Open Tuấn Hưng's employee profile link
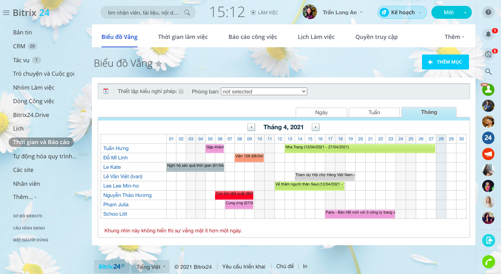Image resolution: width=501 pixels, height=274 pixels. (x=116, y=148)
